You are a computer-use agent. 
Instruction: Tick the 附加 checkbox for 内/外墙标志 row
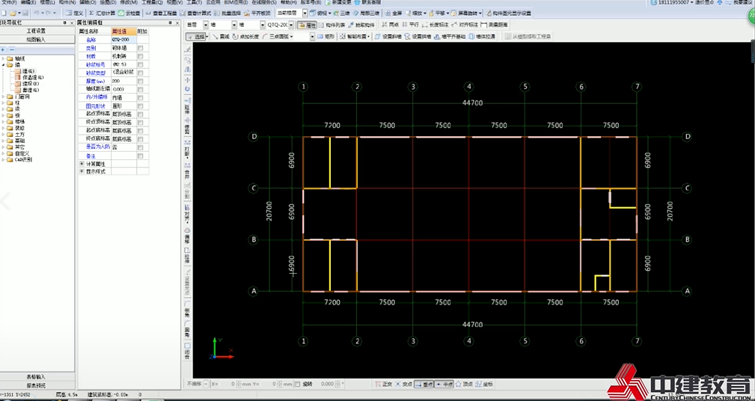[x=140, y=97]
